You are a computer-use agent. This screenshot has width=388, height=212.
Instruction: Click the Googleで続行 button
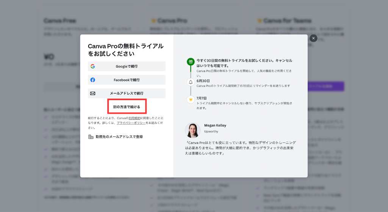coord(127,67)
